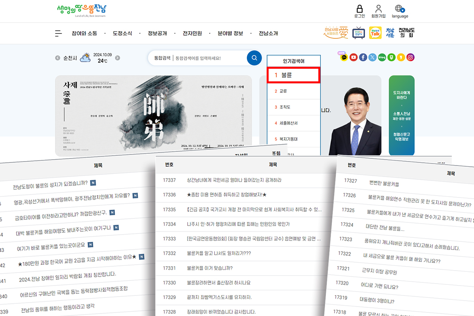Image resolution: width=474 pixels, height=316 pixels.
Task: Open post 17336 ★종합 미용 면허증 취득하고 창업해보자!★
Action: tap(227, 195)
